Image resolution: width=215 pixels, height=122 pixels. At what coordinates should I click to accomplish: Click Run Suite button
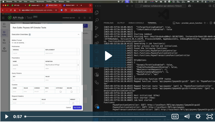coord(77,108)
